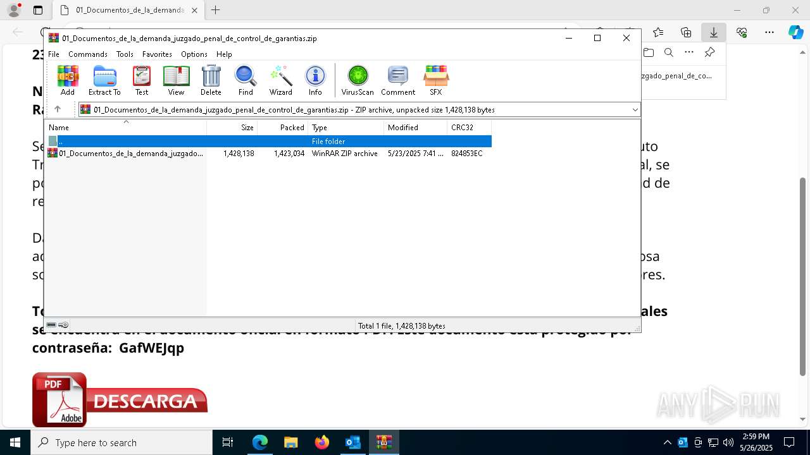The width and height of the screenshot is (810, 455).
Task: Sort by CRC32 column header
Action: click(470, 127)
